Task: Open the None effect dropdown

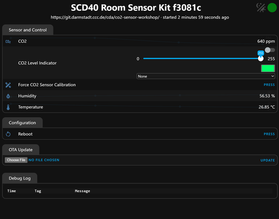Action: pos(206,76)
